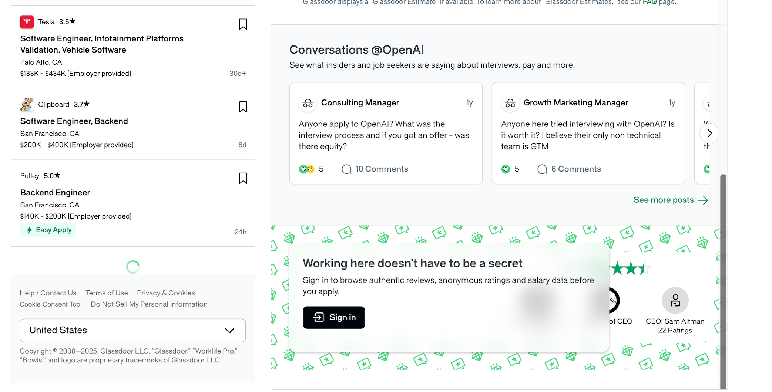
Task: Click the Tesla company logo icon
Action: [x=27, y=22]
